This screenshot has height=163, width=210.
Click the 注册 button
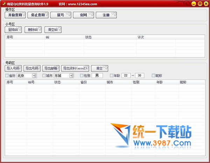coord(106,15)
